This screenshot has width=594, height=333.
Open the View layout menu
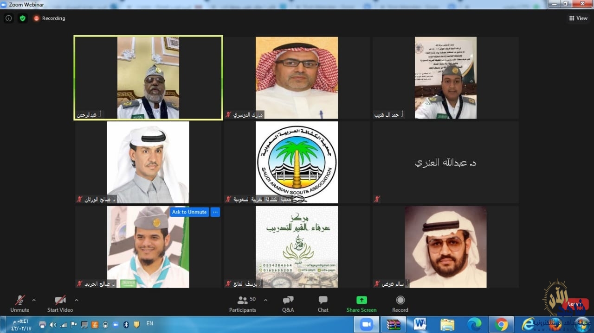578,18
